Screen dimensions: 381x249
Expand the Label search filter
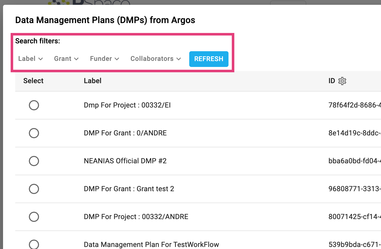30,59
